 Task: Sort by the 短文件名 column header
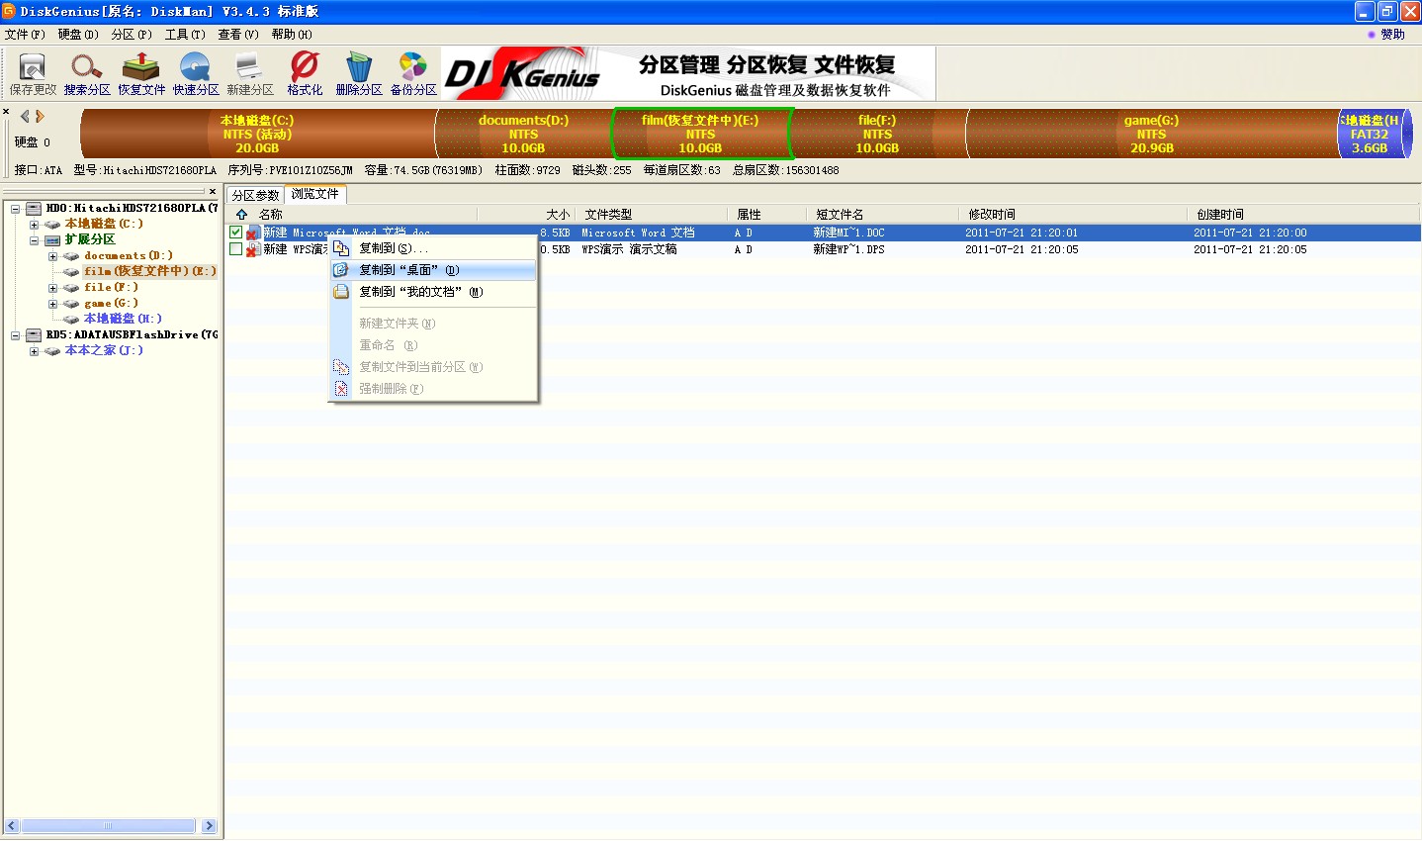tap(884, 215)
